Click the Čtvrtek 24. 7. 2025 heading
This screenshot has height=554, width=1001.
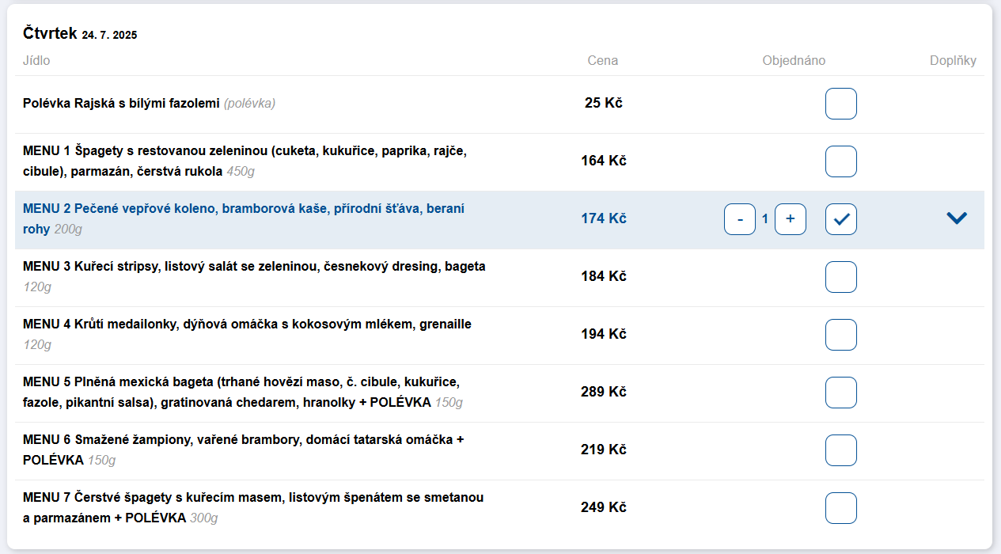click(80, 33)
